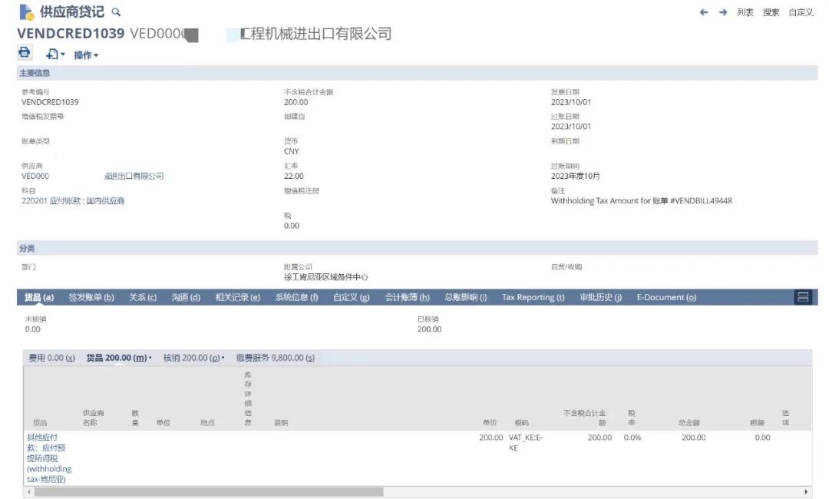Click the 未核销 amount 0.00
The height and width of the screenshot is (499, 829).
click(32, 329)
